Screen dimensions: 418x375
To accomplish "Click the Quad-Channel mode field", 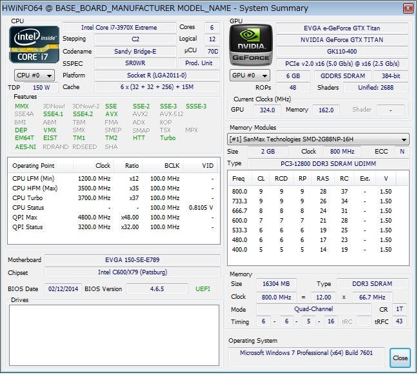I will (x=313, y=309).
